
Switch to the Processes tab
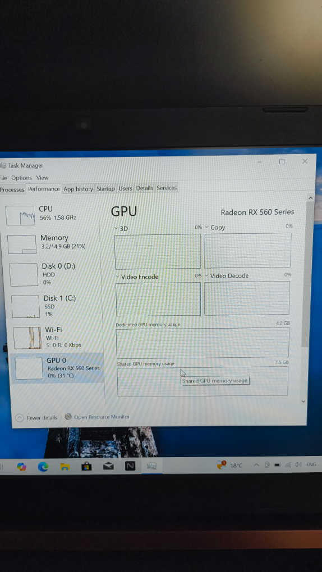12,190
